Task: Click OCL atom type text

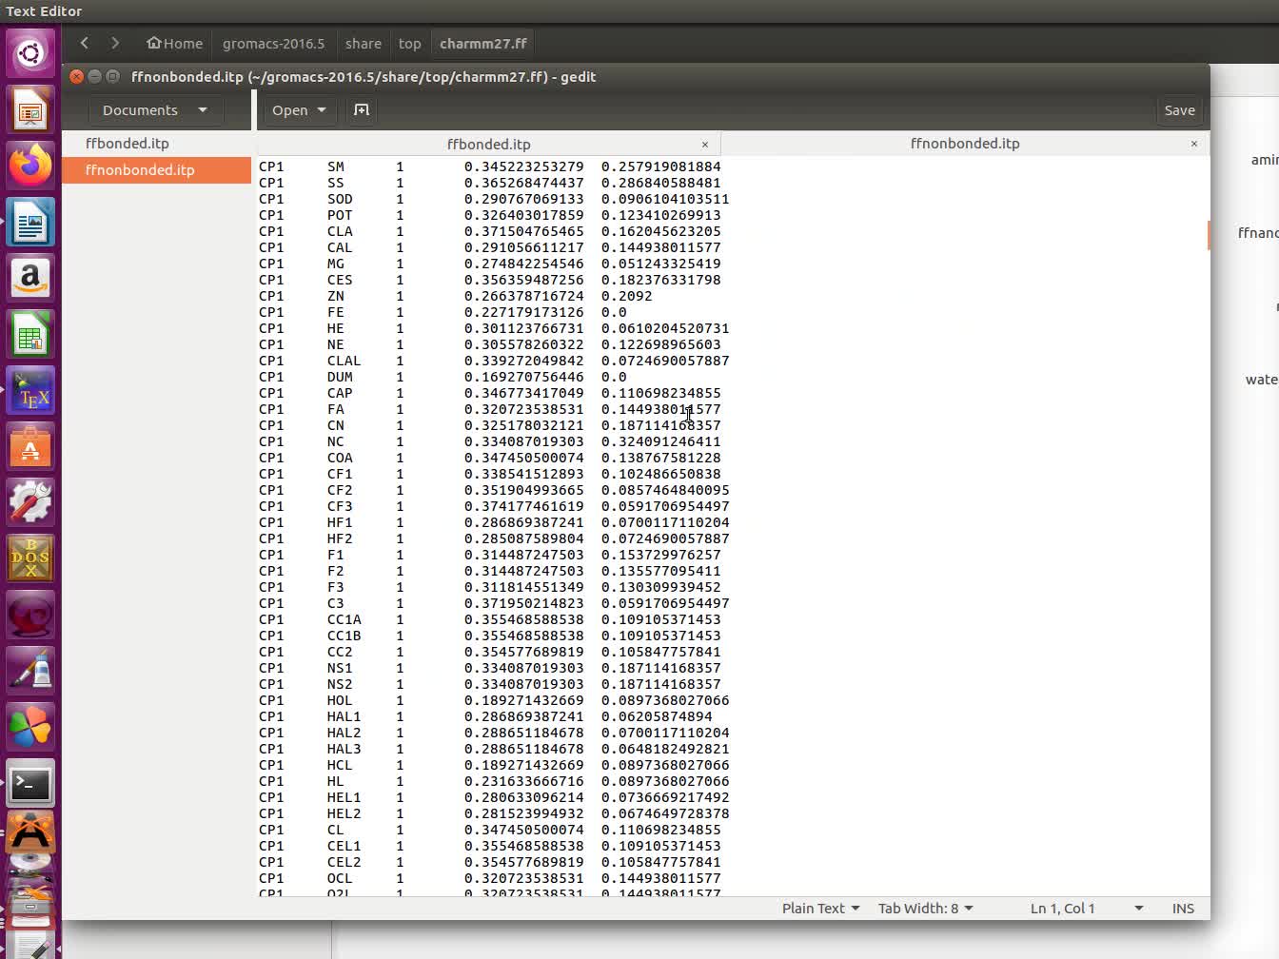Action: pos(340,878)
